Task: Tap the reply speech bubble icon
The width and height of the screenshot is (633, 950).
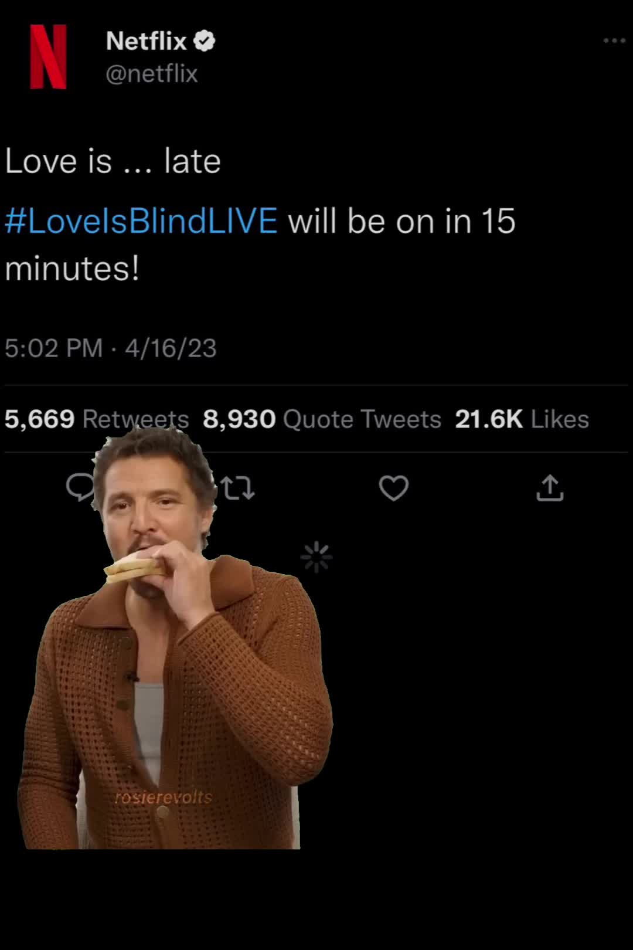Action: tap(80, 487)
